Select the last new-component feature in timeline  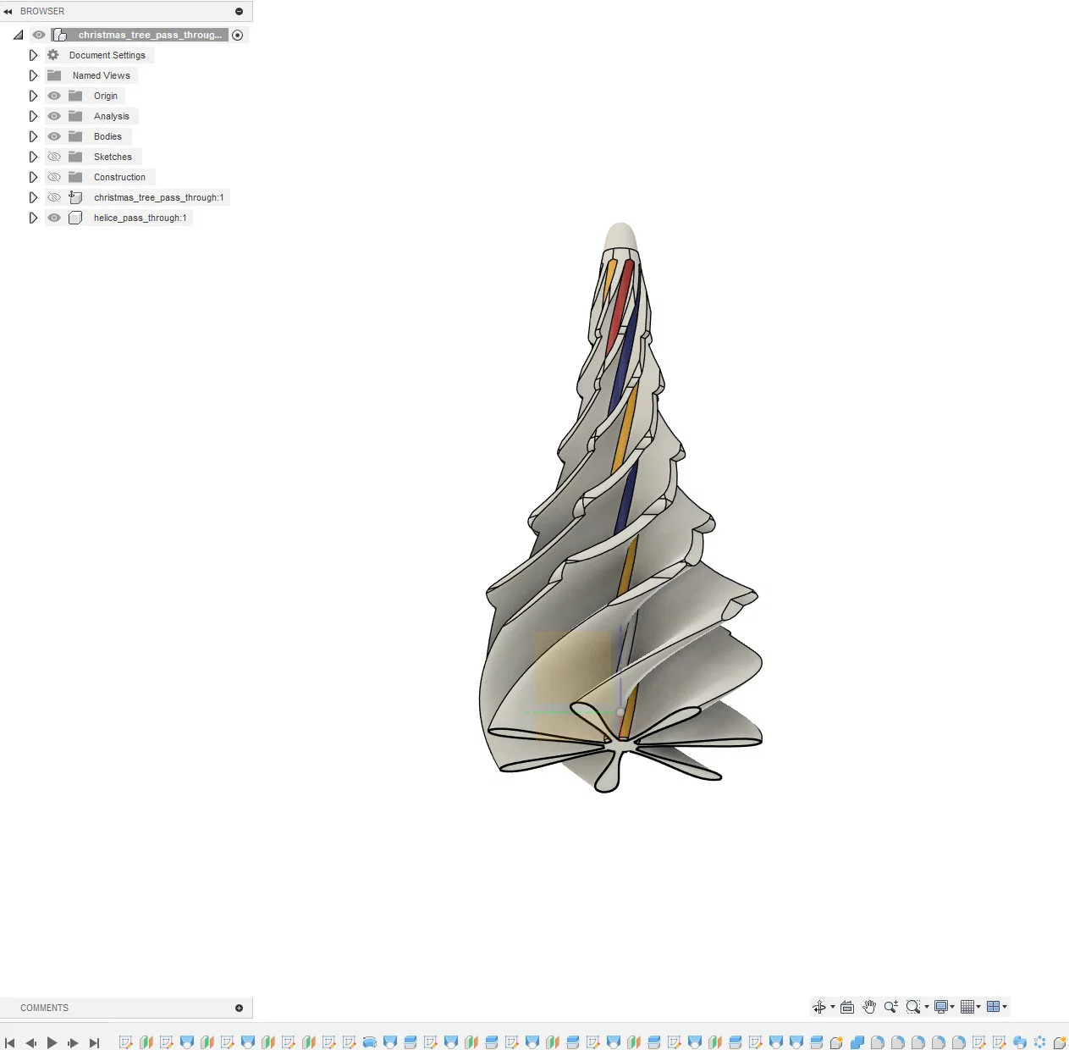[1060, 1042]
